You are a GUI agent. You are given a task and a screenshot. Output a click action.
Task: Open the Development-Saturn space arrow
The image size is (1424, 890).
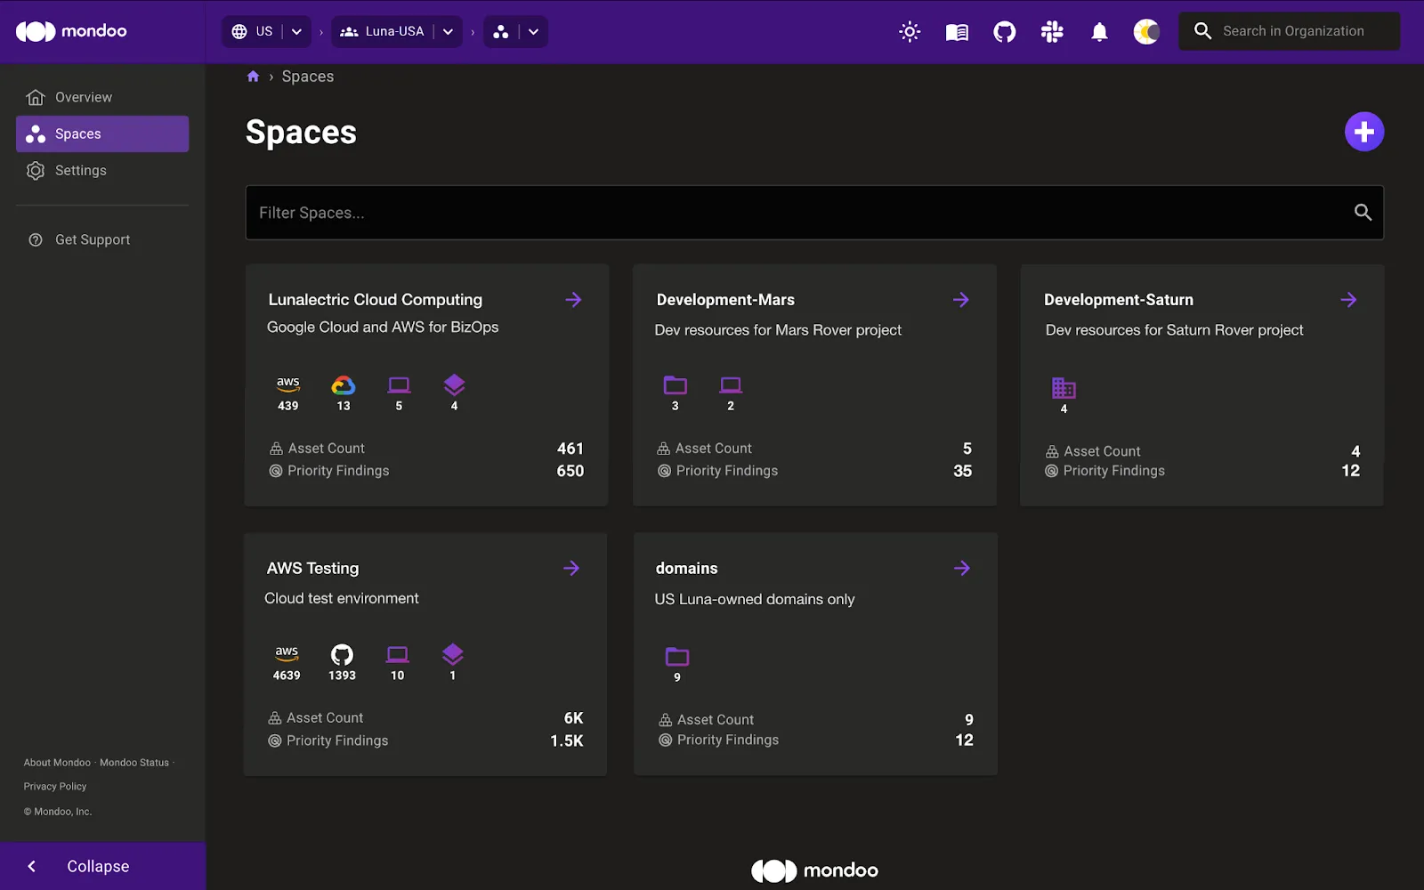click(1348, 300)
